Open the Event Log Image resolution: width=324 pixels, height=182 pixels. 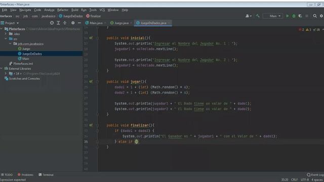point(315,175)
